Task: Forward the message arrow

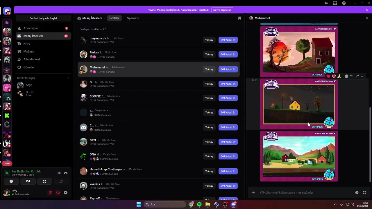Action: tap(357, 76)
